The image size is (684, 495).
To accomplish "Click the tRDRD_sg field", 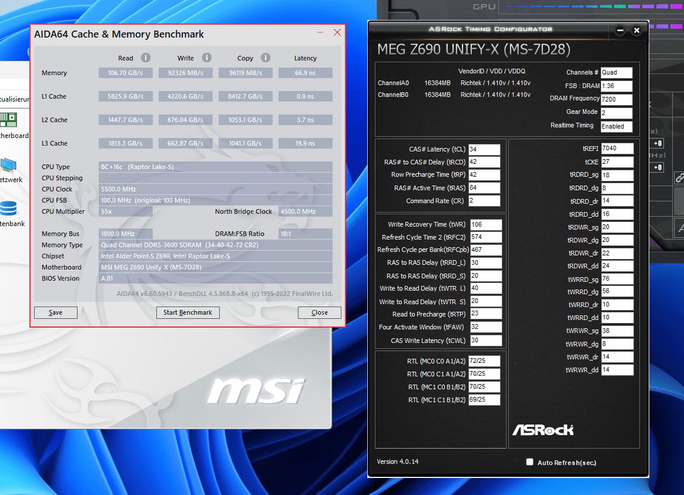I will click(617, 175).
